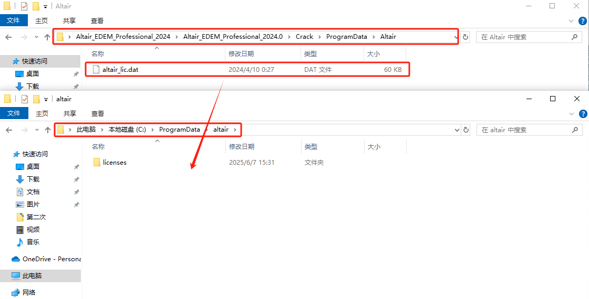589x299 pixels.
Task: Sort by 类型 column in lower window
Action: [x=311, y=147]
